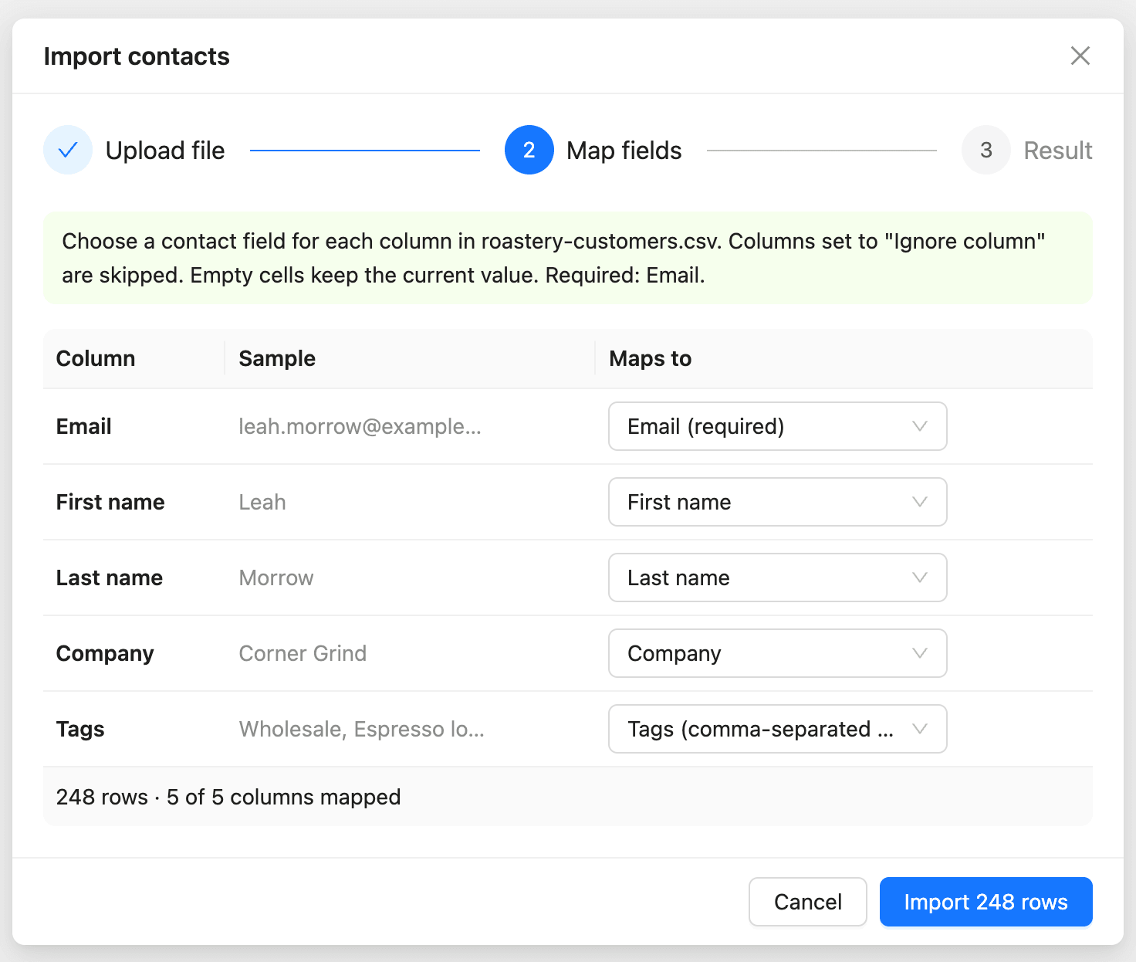The height and width of the screenshot is (962, 1136).
Task: Close the Import contacts dialog
Action: (1080, 56)
